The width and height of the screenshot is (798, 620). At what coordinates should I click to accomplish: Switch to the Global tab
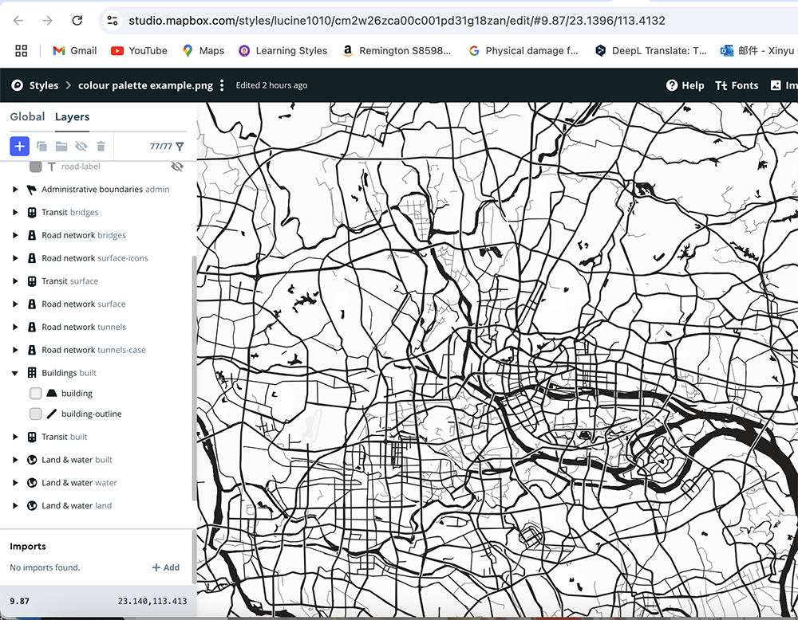[27, 116]
